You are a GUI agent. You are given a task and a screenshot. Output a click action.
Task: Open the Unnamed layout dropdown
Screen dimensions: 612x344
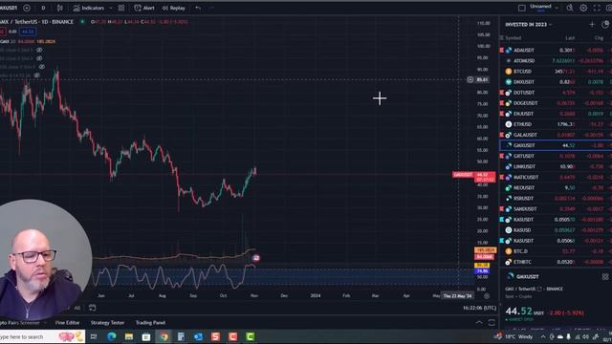544,8
